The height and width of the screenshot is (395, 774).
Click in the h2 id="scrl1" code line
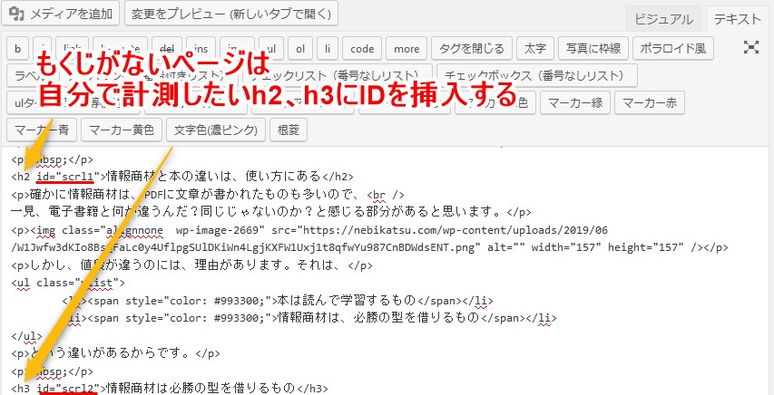pos(227,177)
